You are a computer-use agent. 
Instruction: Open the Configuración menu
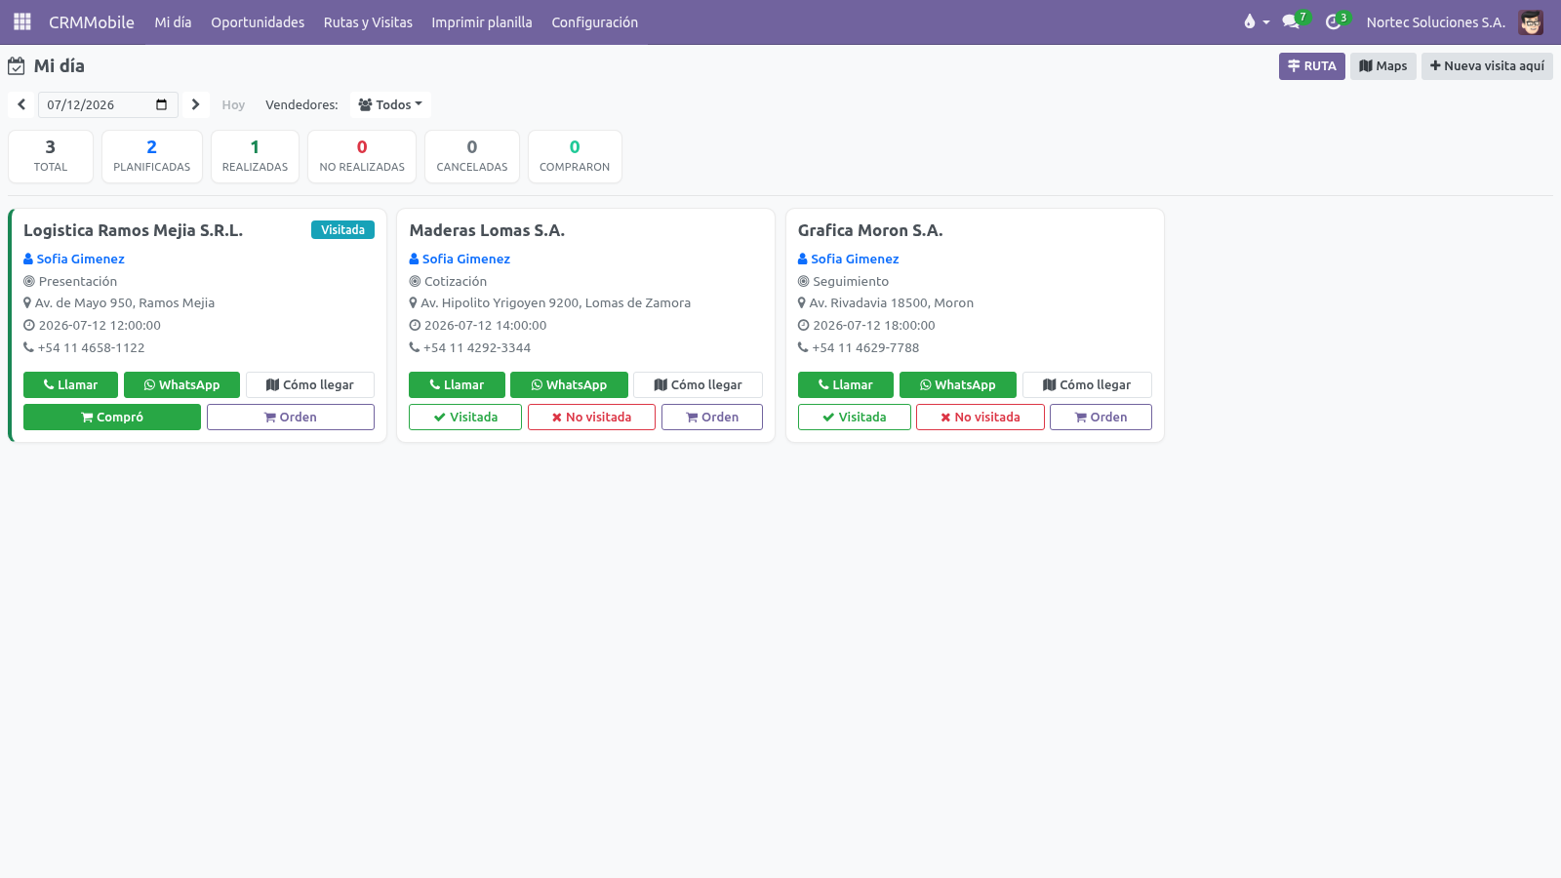point(594,22)
